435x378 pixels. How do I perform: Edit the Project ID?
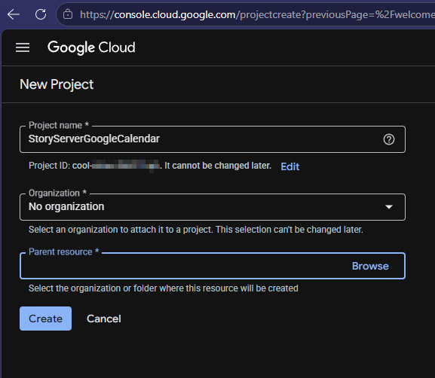[290, 166]
